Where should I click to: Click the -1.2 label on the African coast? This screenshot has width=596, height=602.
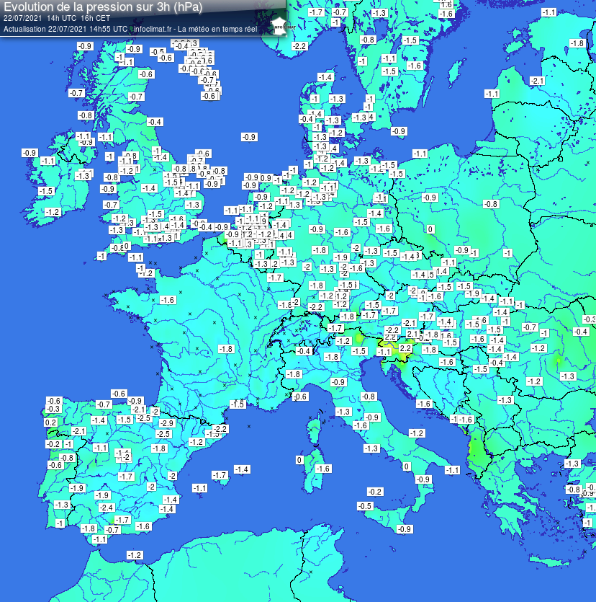coord(134,554)
